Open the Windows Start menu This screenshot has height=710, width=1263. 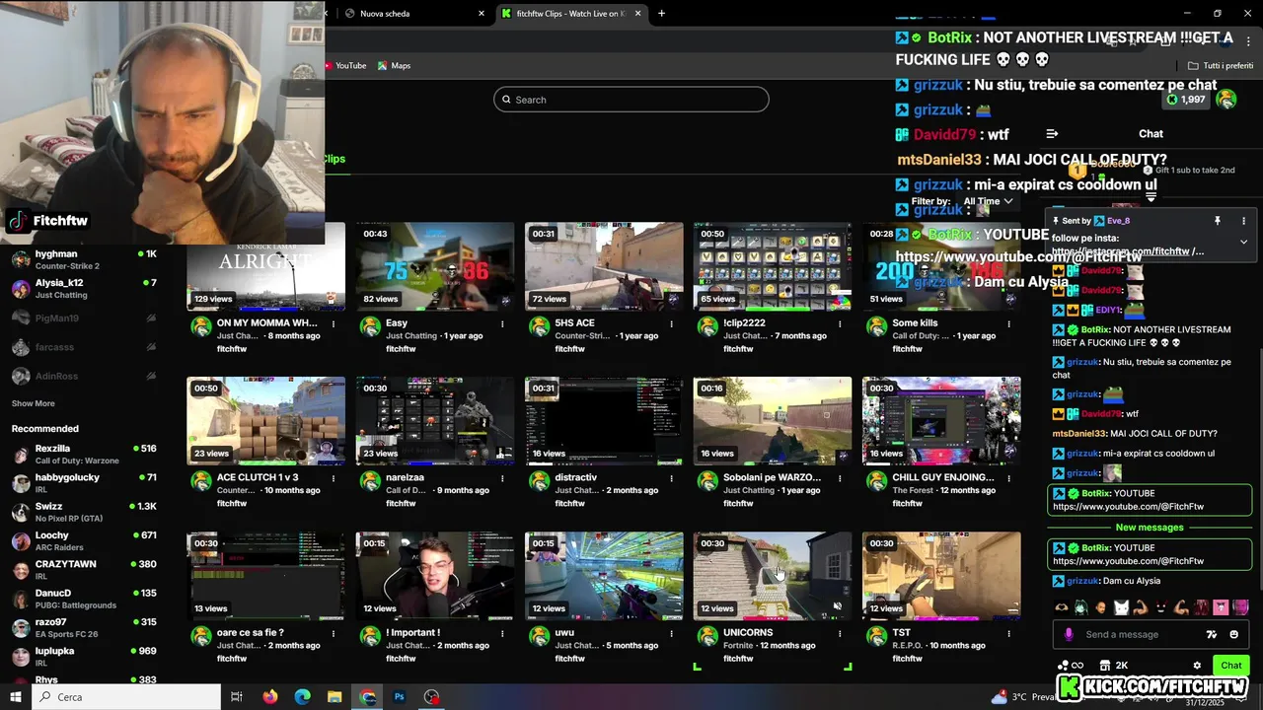16,696
